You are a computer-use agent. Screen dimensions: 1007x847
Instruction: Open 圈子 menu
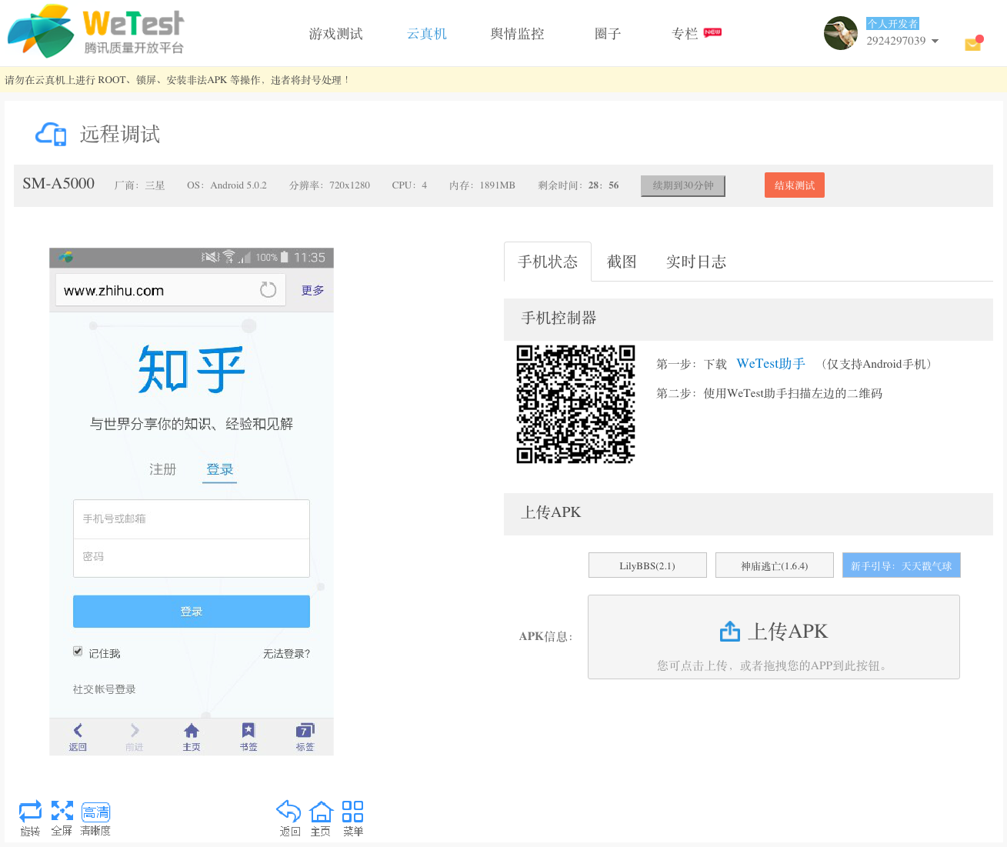pyautogui.click(x=608, y=34)
